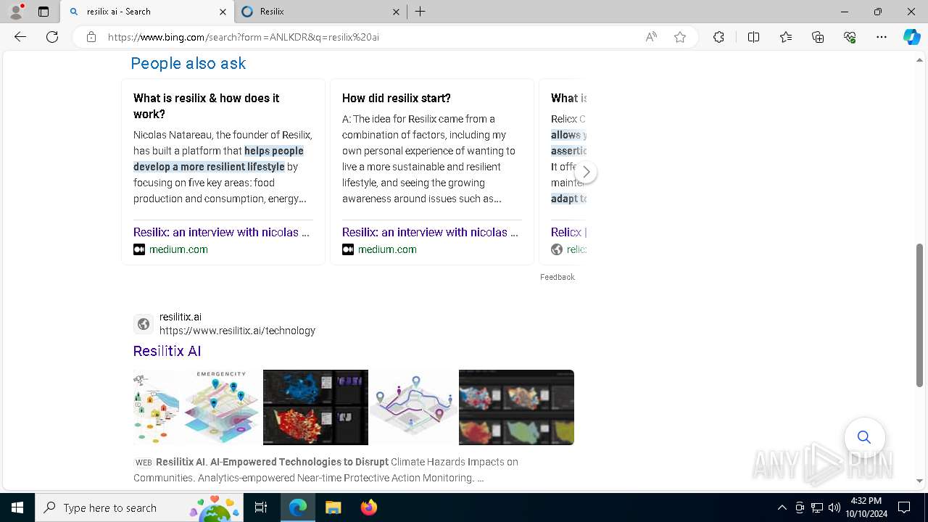
Task: Open the Windows Start menu
Action: coord(17,507)
